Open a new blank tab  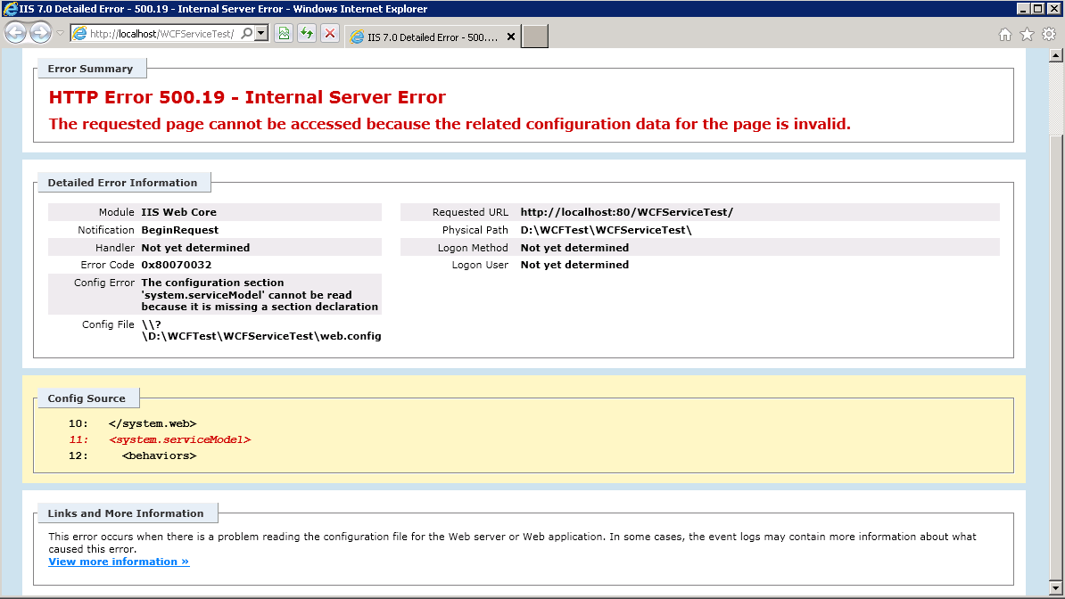[534, 37]
